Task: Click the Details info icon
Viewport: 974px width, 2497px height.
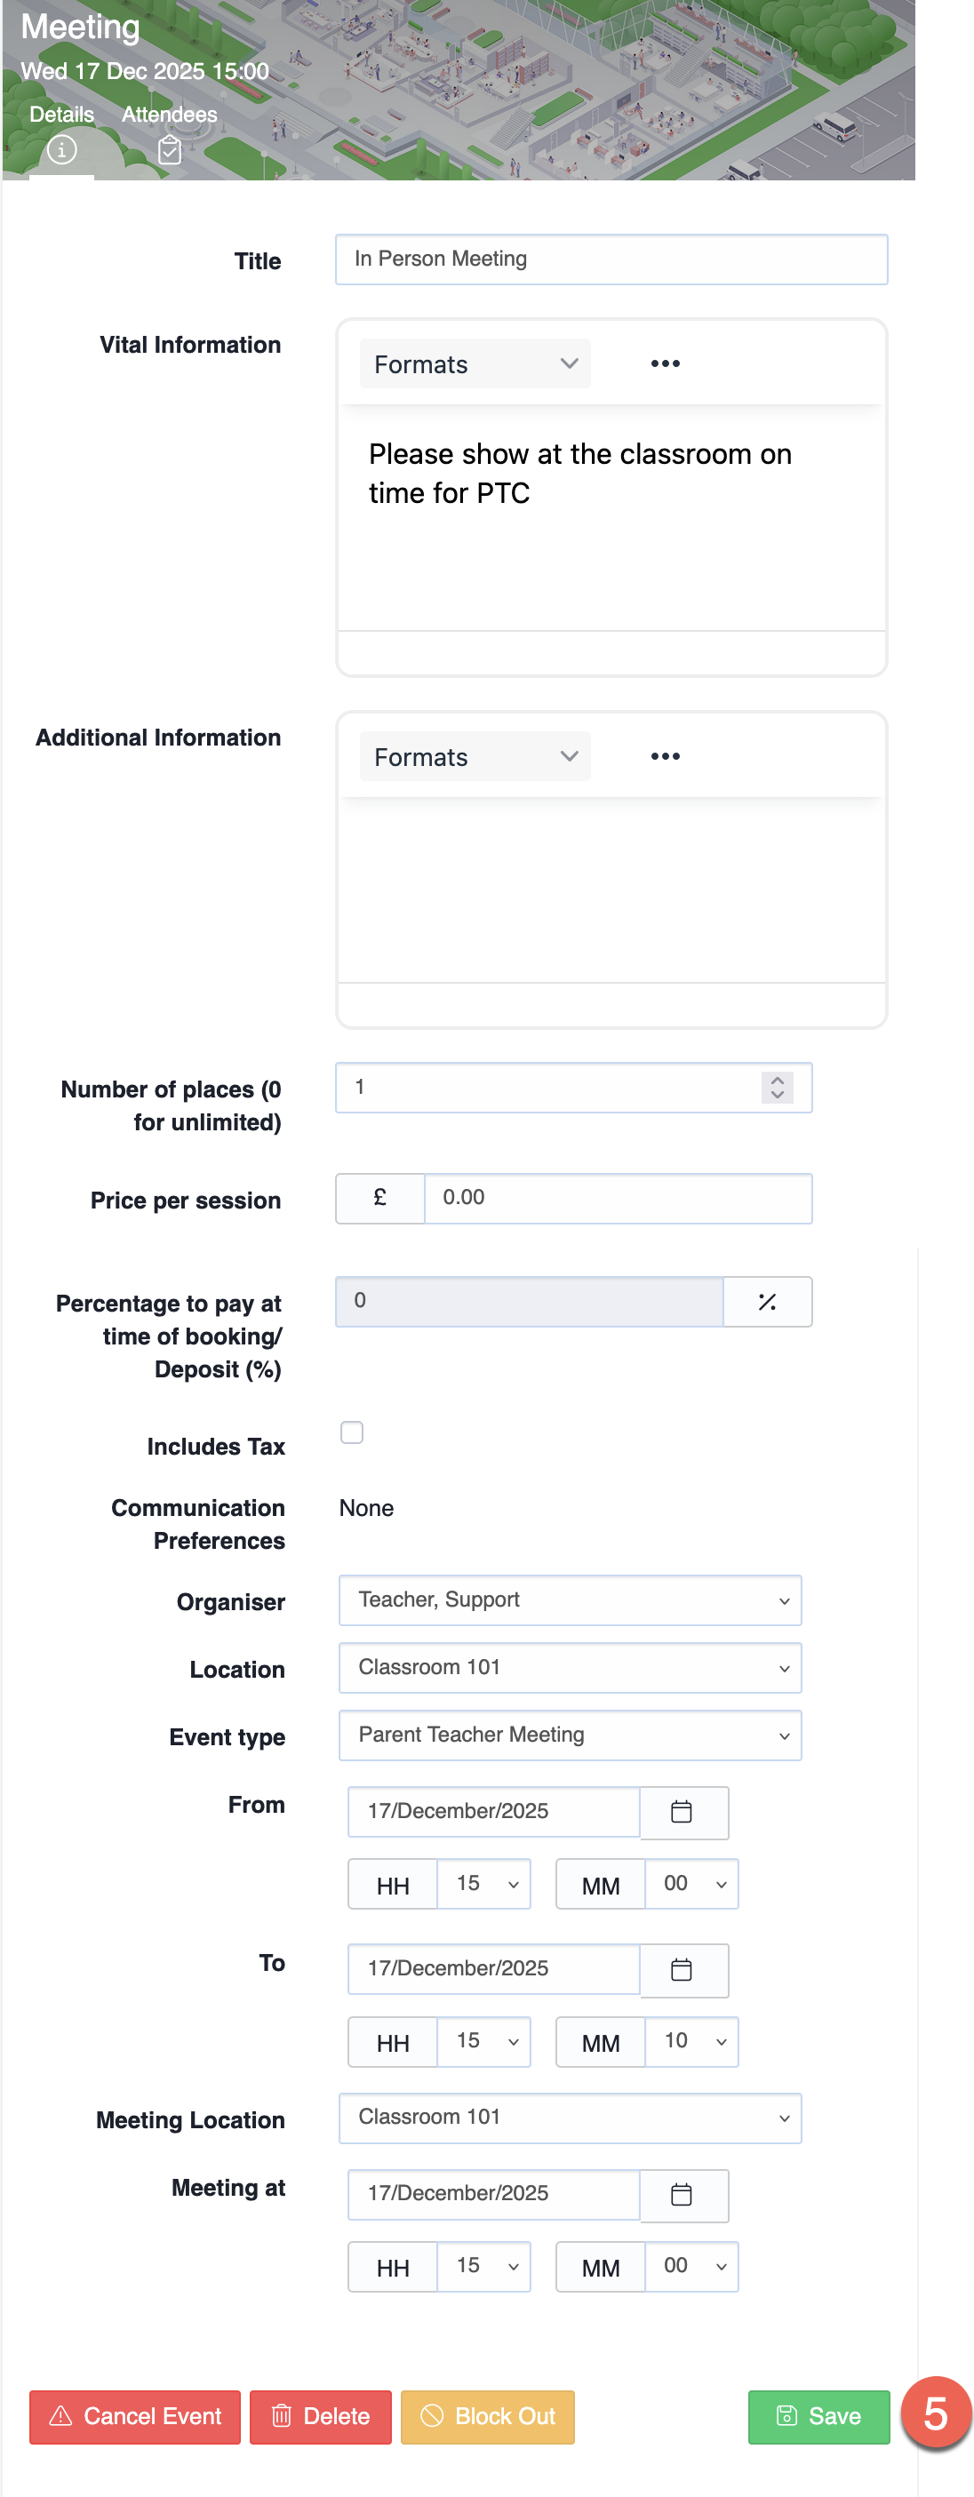Action: tap(62, 150)
